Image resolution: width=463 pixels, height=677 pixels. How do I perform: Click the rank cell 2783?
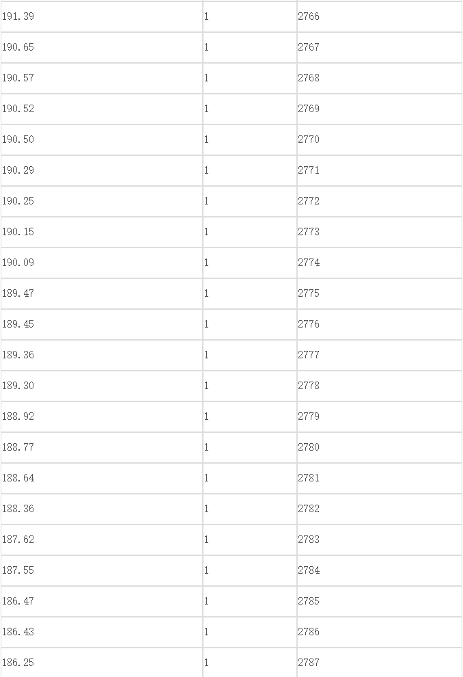tap(380, 540)
